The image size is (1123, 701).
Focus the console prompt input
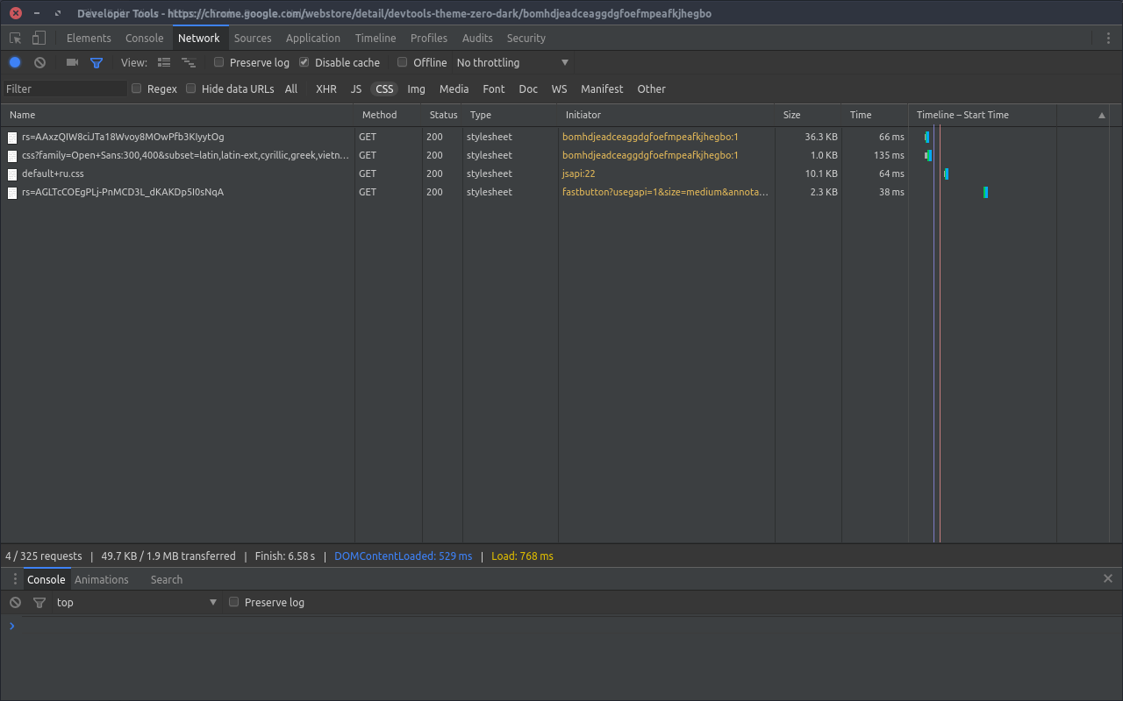click(x=561, y=626)
